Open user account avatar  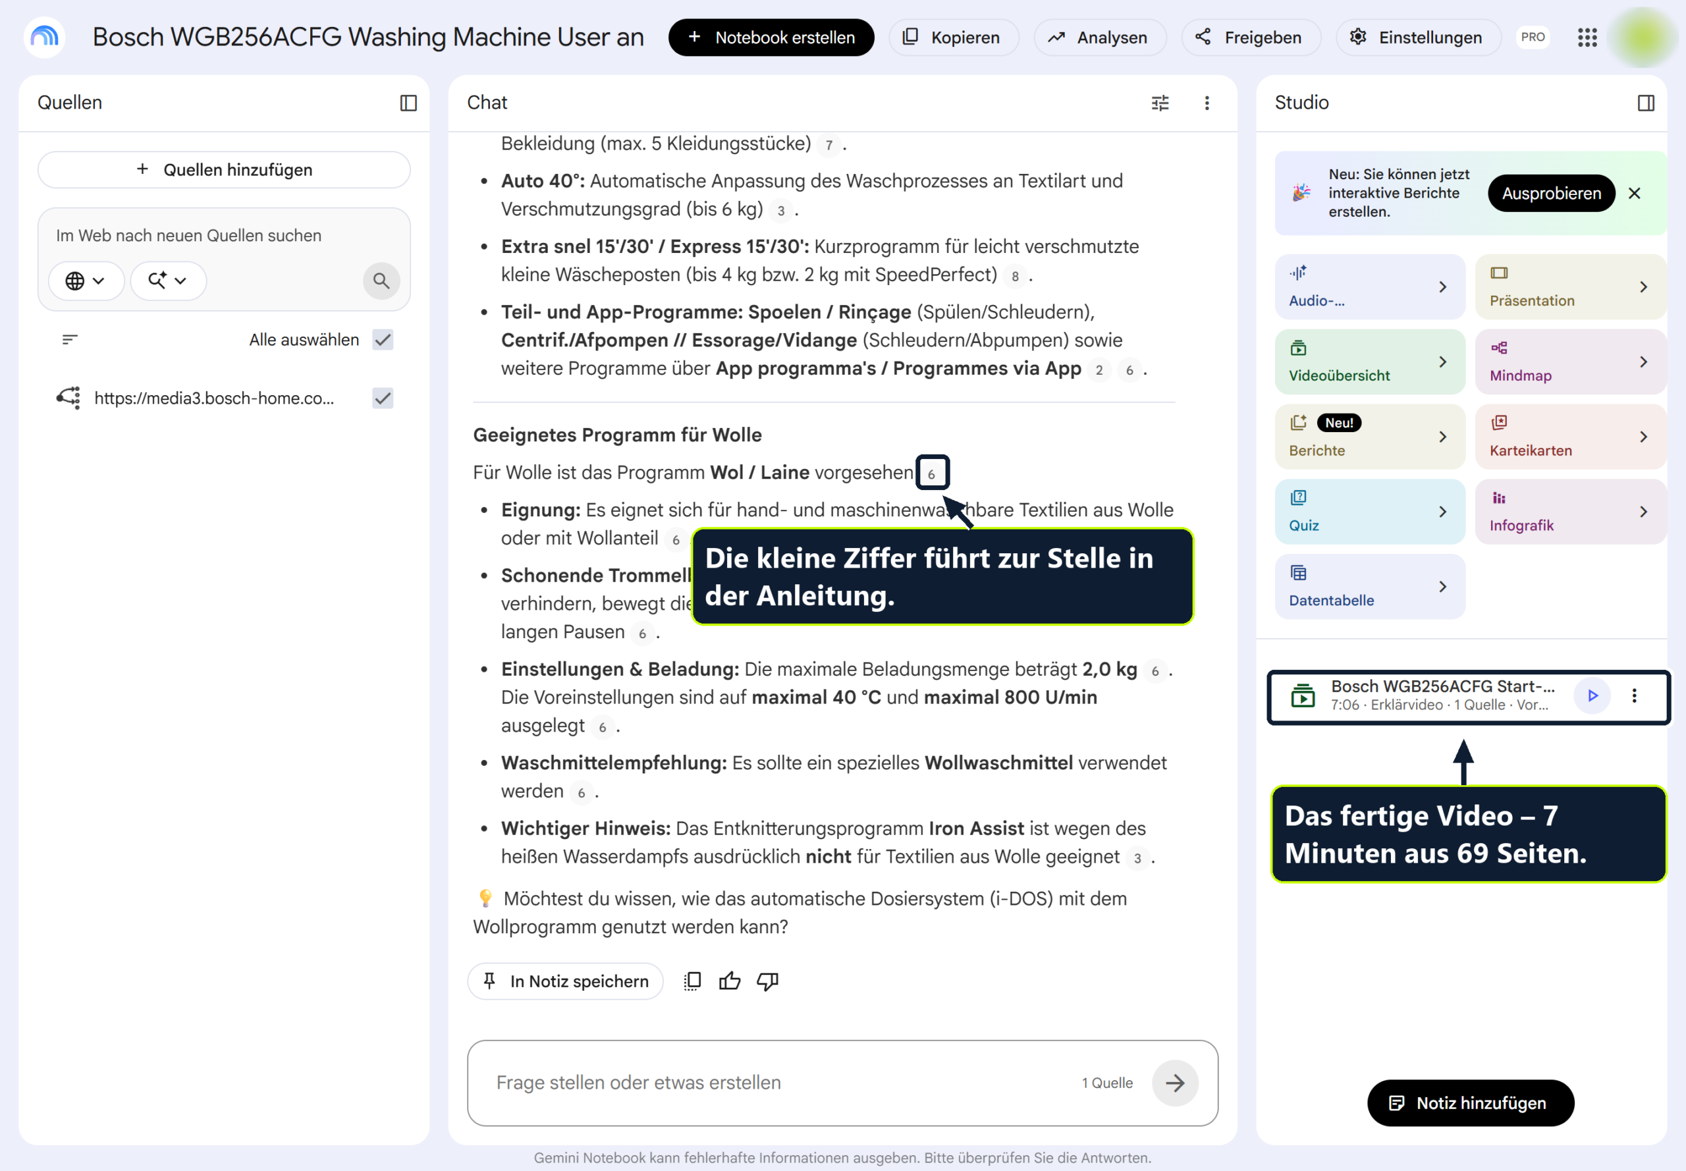[1643, 38]
